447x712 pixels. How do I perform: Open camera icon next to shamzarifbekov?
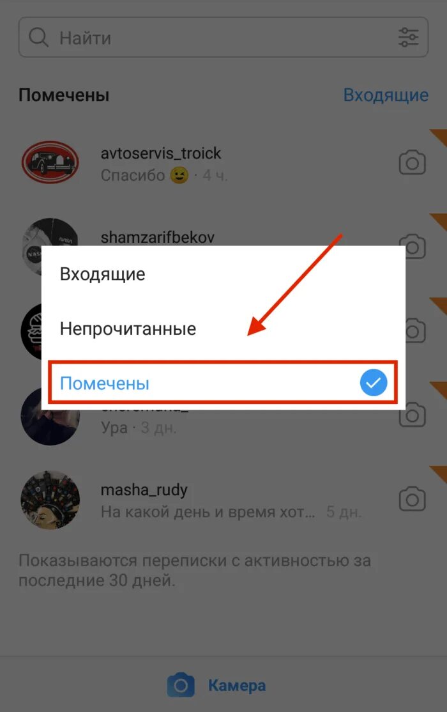(x=413, y=246)
